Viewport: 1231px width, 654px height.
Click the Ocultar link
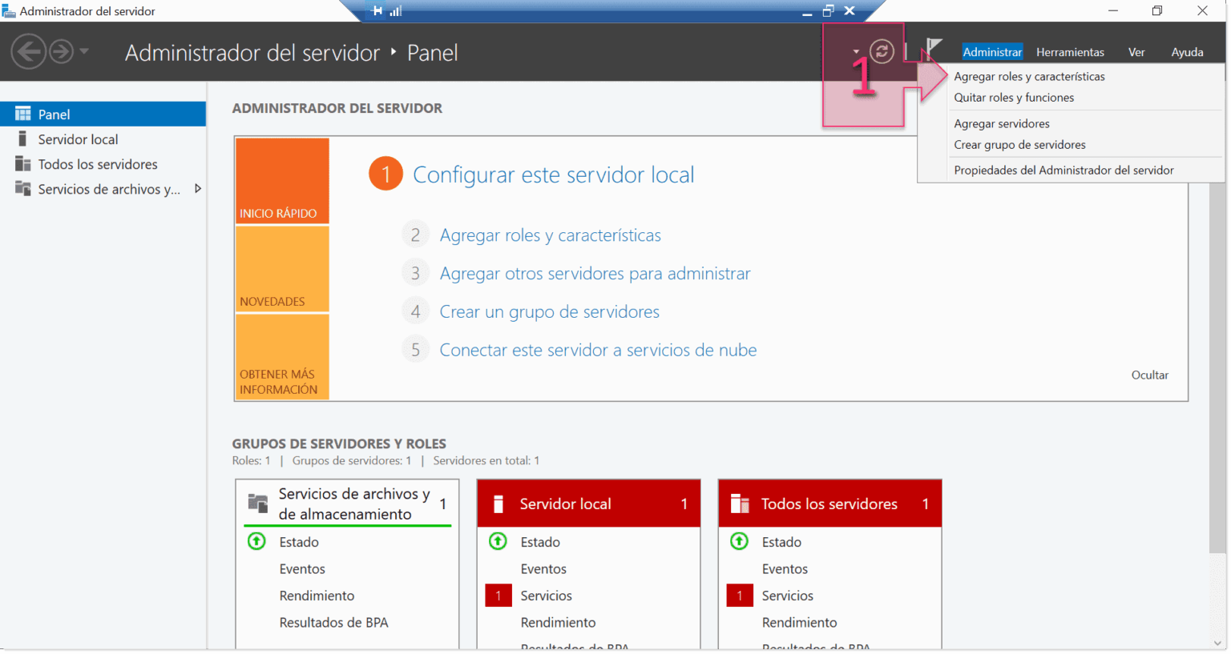(x=1149, y=375)
